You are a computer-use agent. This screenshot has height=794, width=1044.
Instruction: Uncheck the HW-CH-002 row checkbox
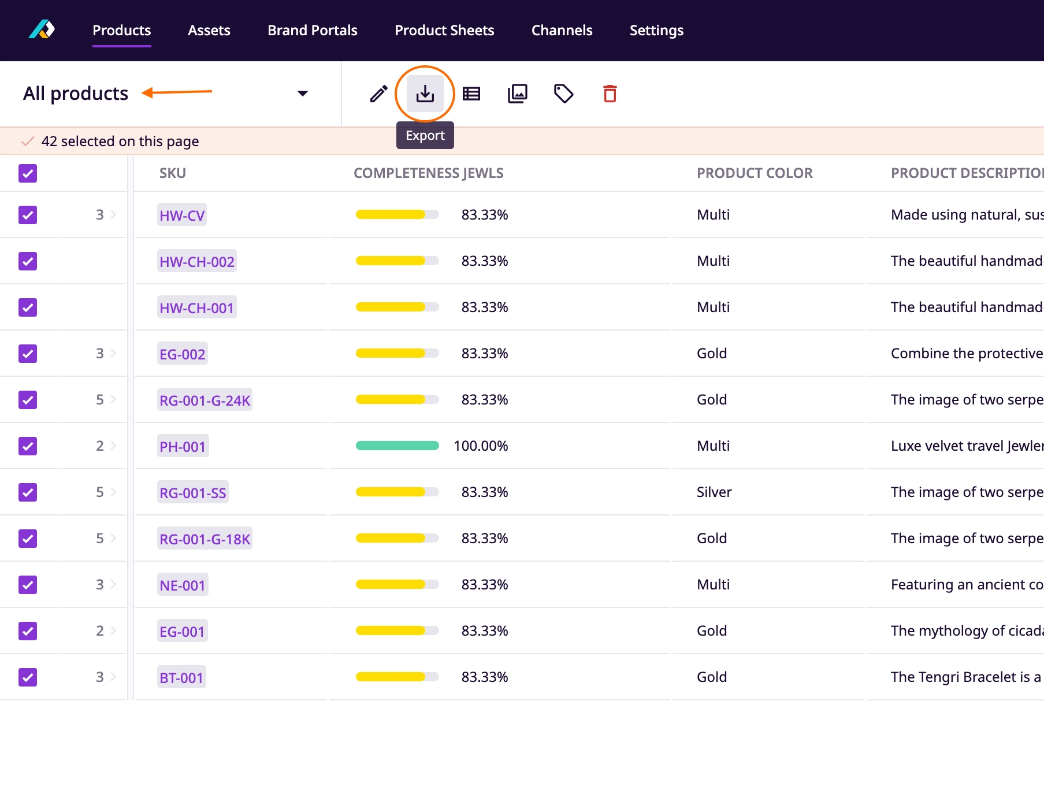(28, 261)
